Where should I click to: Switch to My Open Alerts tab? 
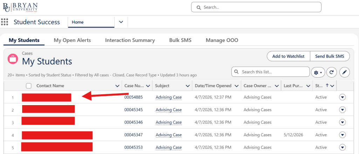[72, 41]
